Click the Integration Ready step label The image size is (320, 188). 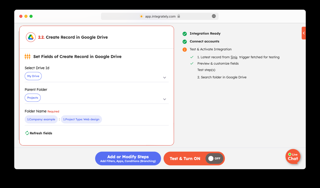(x=205, y=34)
